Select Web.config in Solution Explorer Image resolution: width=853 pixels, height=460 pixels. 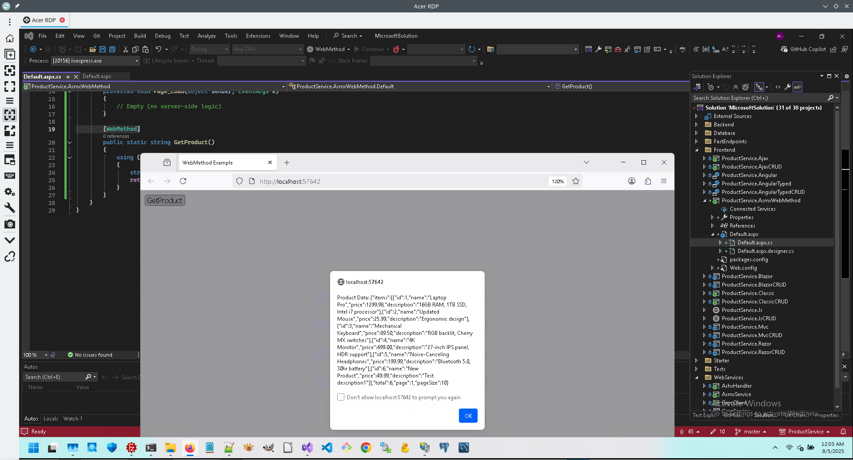click(743, 268)
